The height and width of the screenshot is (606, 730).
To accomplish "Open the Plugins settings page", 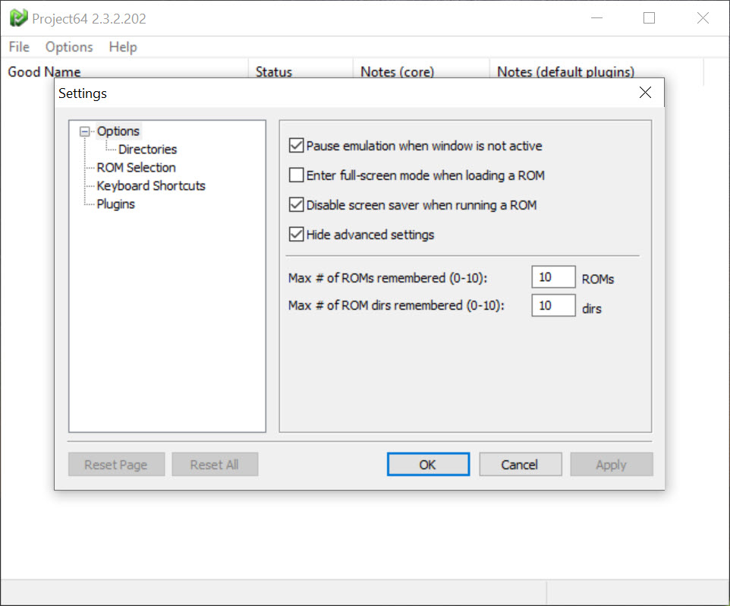I will click(115, 204).
